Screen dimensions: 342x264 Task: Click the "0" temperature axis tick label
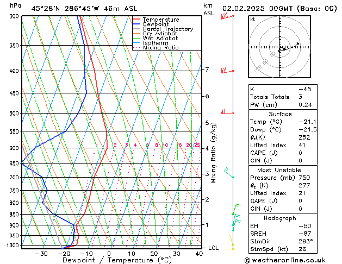(x=109, y=254)
